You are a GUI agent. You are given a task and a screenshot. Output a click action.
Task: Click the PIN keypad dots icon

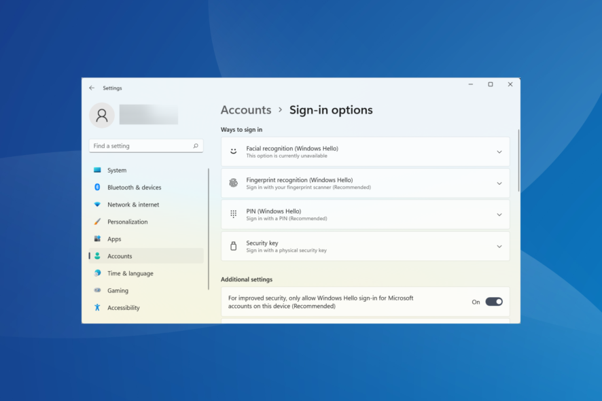(x=234, y=214)
